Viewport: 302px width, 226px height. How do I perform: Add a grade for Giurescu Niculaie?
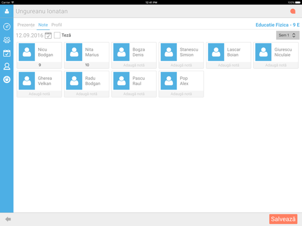tap(276, 65)
